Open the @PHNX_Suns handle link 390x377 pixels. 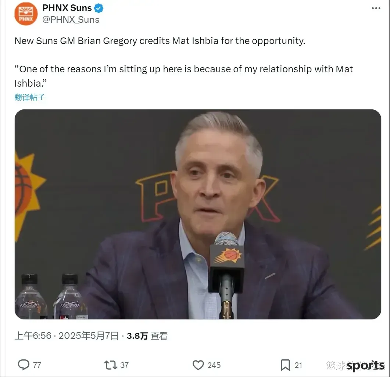point(71,19)
